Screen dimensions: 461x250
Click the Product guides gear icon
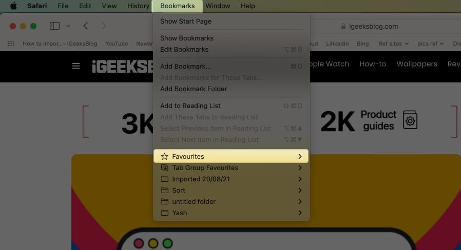click(x=410, y=120)
